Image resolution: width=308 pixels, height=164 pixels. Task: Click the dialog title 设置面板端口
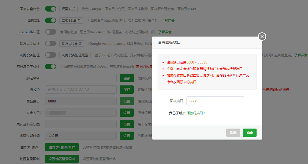(x=169, y=42)
